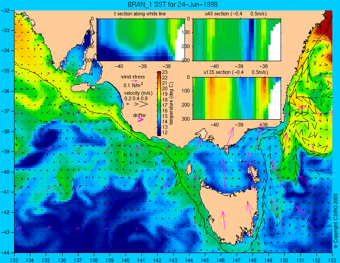
Task: Click the latitude tick label '-44'
Action: [5, 253]
